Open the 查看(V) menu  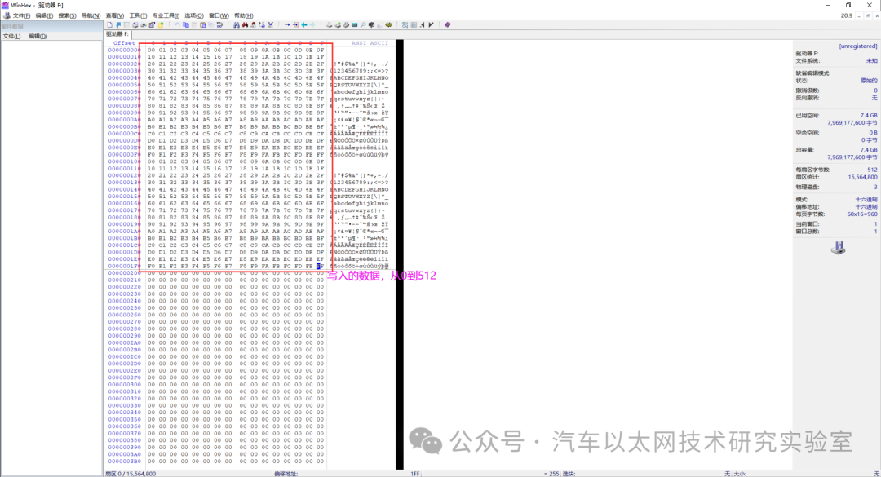(115, 15)
